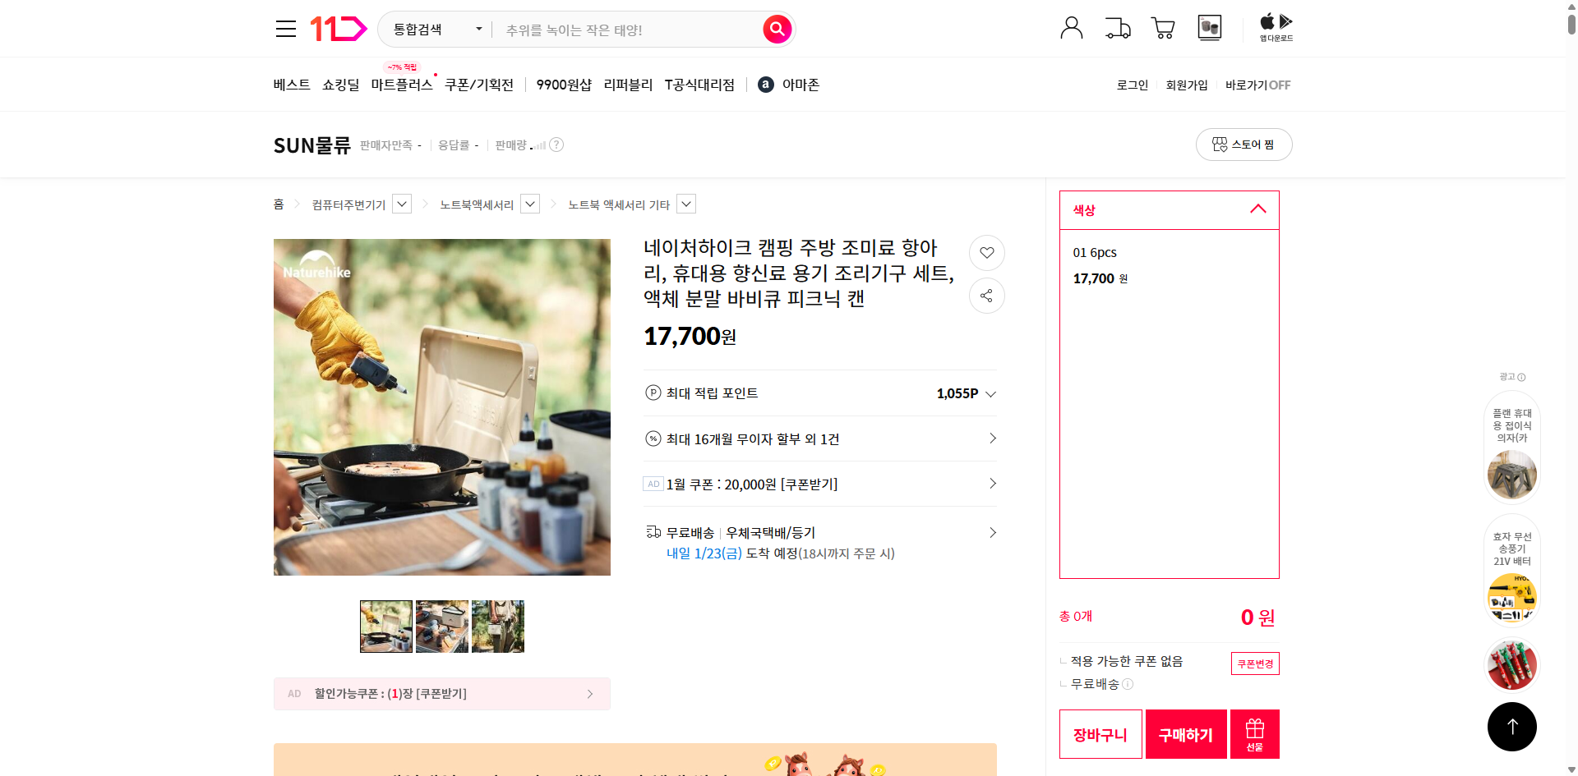
Task: Click the 스토어 찜 store favorite toggle
Action: point(1243,144)
